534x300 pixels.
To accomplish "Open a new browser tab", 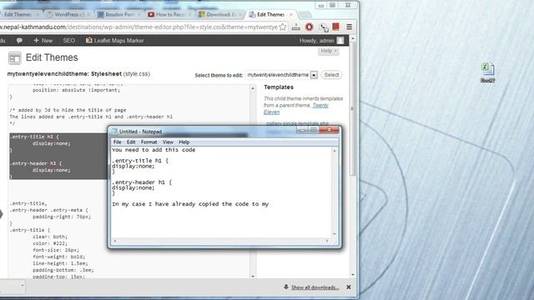I will (x=305, y=15).
